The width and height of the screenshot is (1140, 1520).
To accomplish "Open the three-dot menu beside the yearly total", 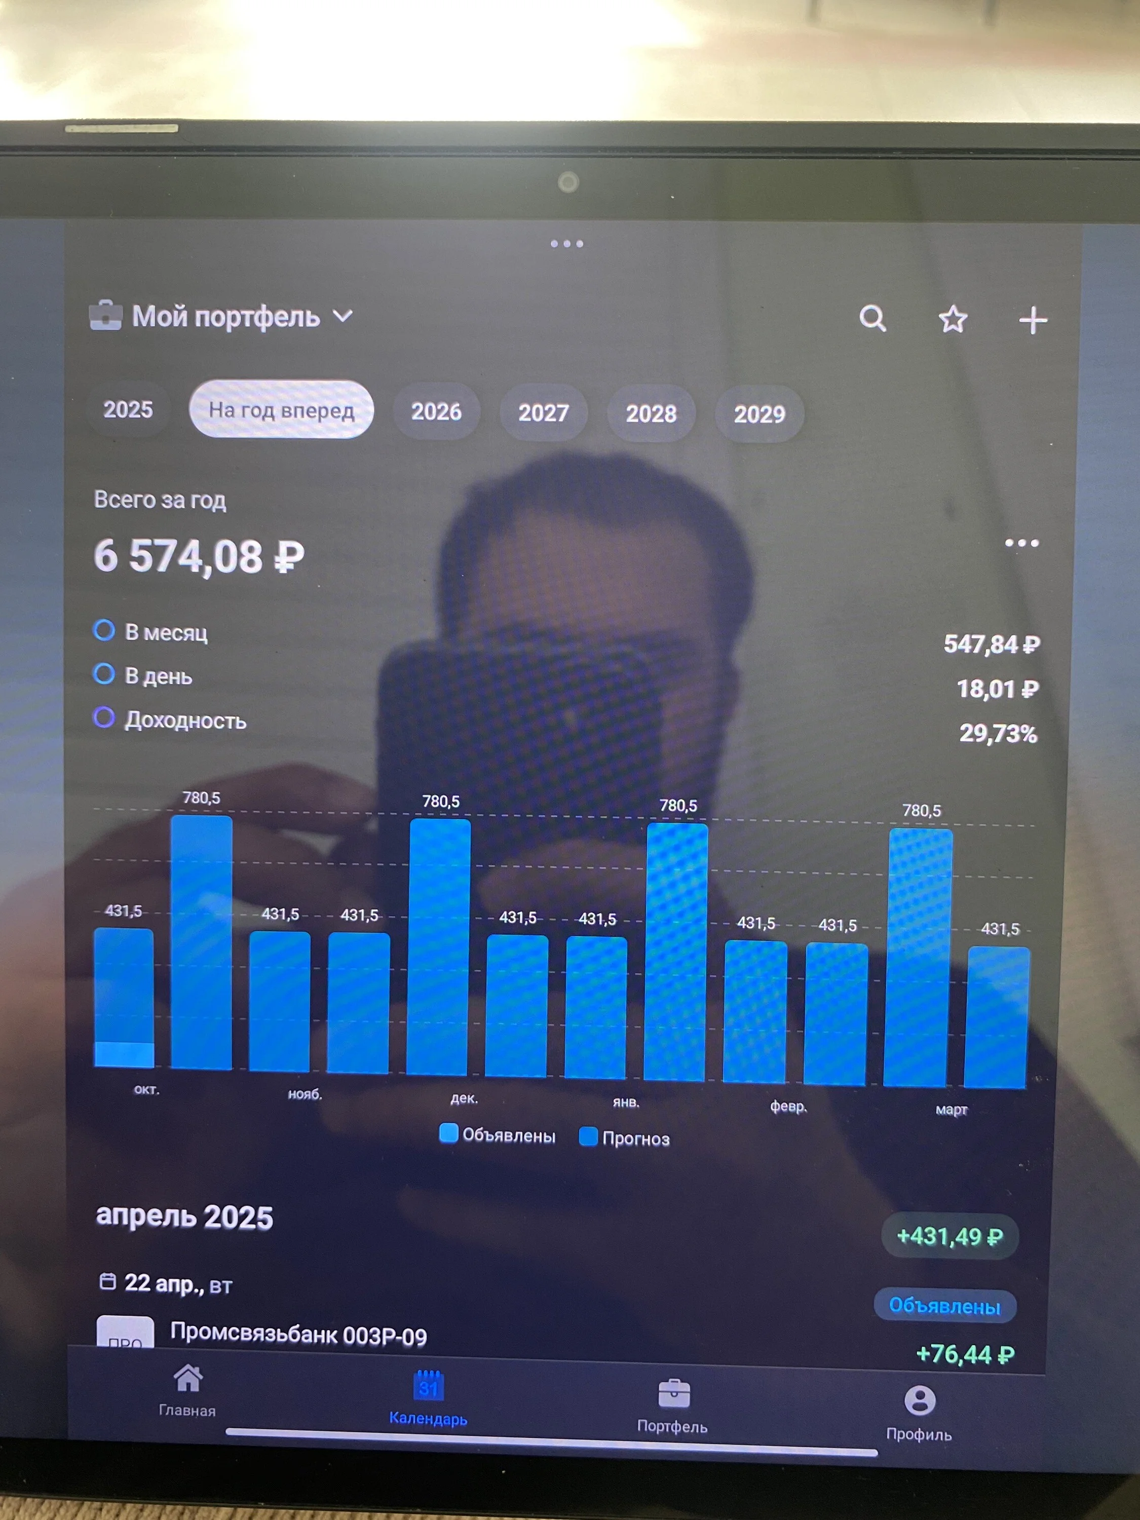I will point(1022,543).
